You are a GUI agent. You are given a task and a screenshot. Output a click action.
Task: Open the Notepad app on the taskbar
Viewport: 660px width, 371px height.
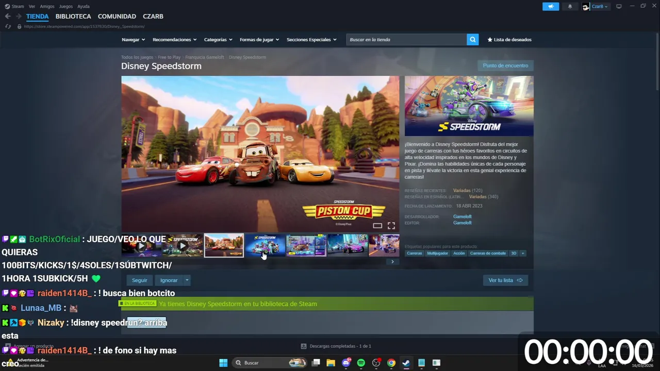pyautogui.click(x=421, y=363)
